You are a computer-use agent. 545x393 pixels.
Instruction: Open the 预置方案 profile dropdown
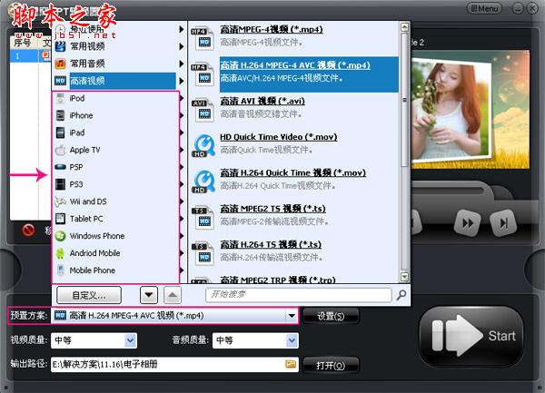click(292, 316)
